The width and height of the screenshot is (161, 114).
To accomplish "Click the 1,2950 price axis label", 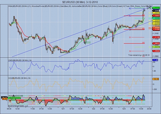I will [x=156, y=56].
